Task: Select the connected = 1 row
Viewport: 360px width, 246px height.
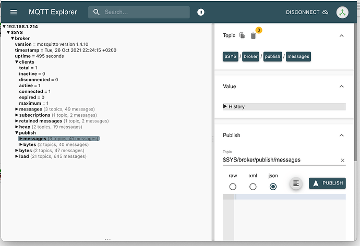Action: 34,92
